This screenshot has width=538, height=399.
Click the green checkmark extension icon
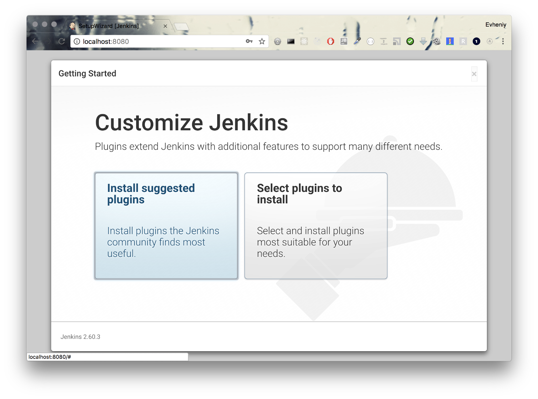(x=410, y=41)
